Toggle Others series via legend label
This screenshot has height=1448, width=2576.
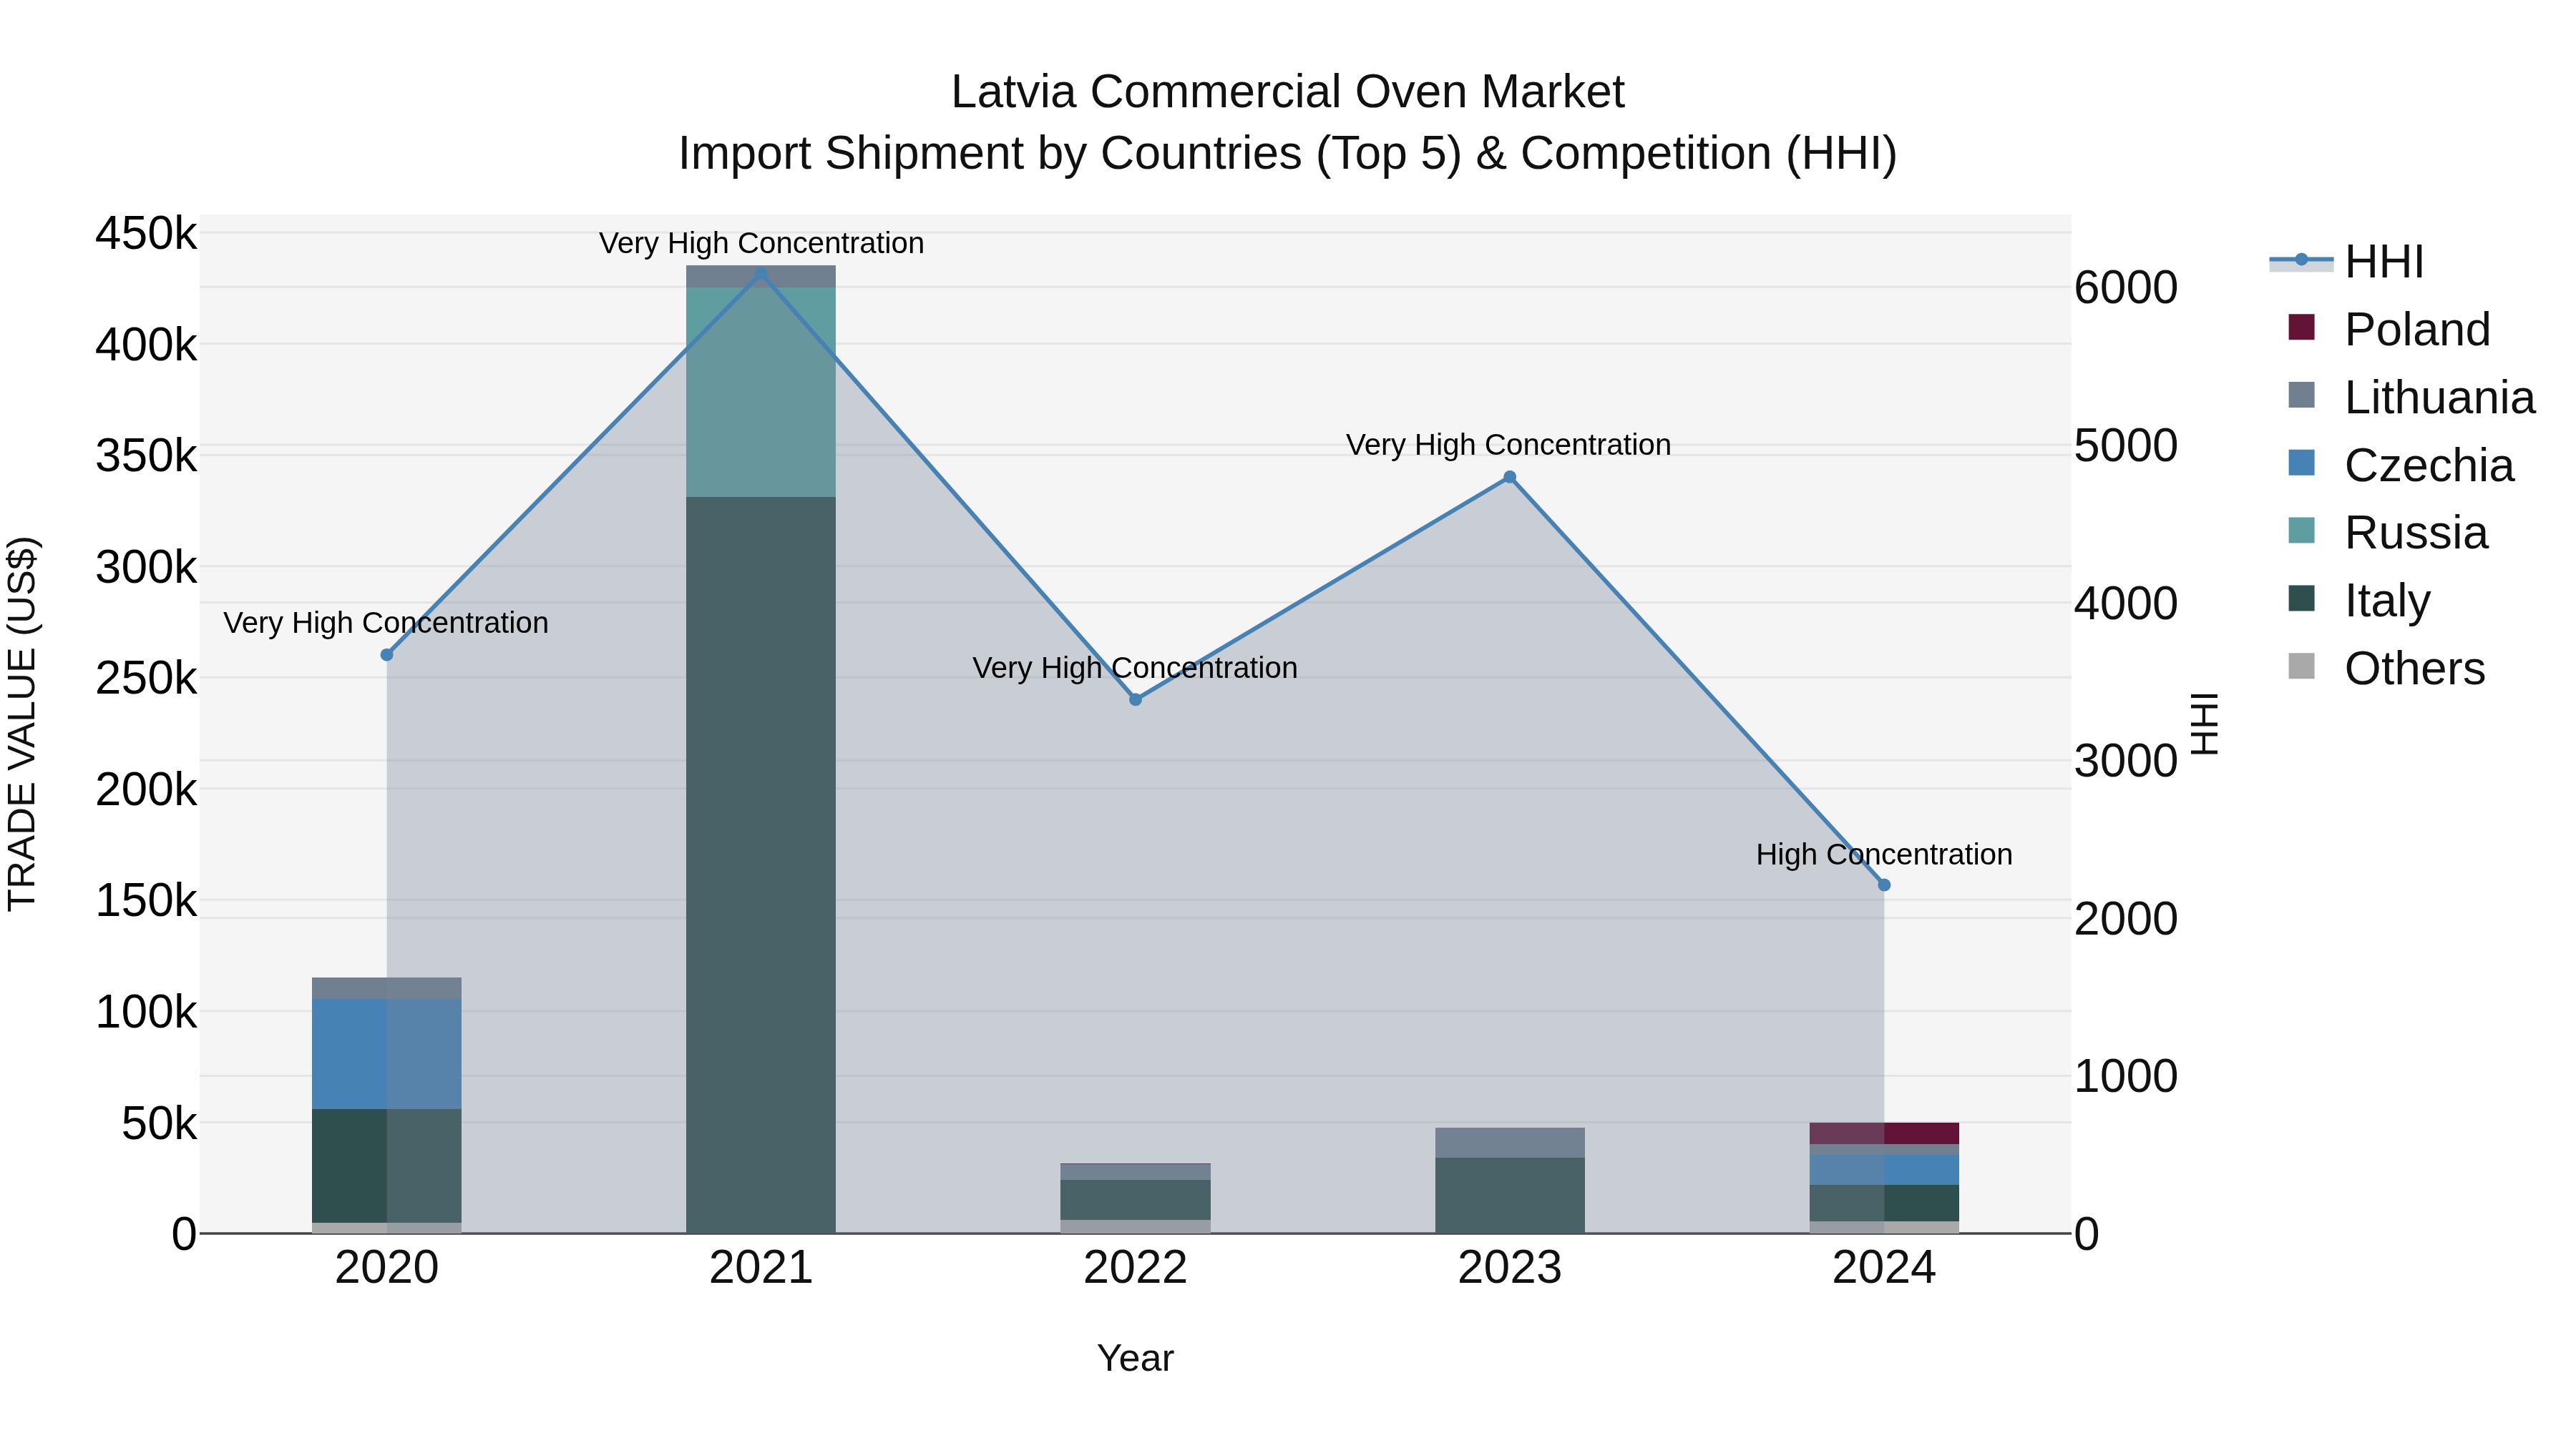pos(2415,669)
